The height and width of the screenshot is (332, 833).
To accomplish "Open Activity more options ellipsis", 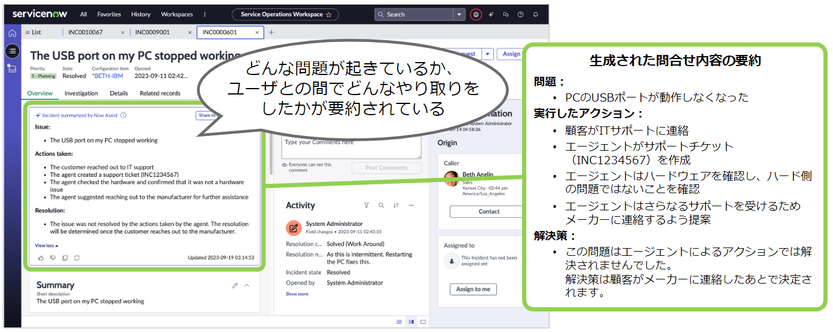I will coord(411,206).
